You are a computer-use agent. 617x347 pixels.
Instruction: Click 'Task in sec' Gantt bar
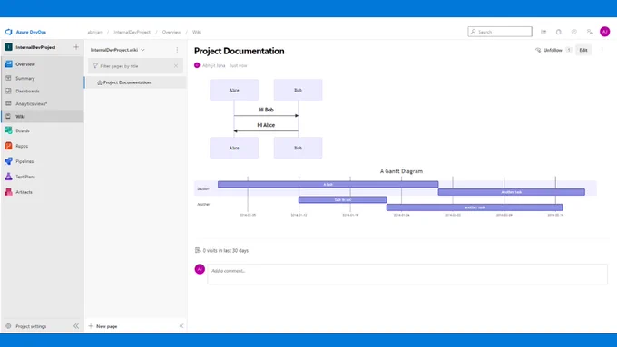click(x=343, y=199)
